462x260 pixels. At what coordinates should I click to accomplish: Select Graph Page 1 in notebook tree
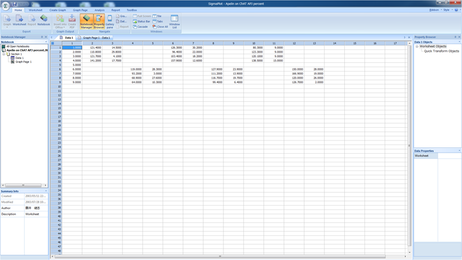(23, 62)
